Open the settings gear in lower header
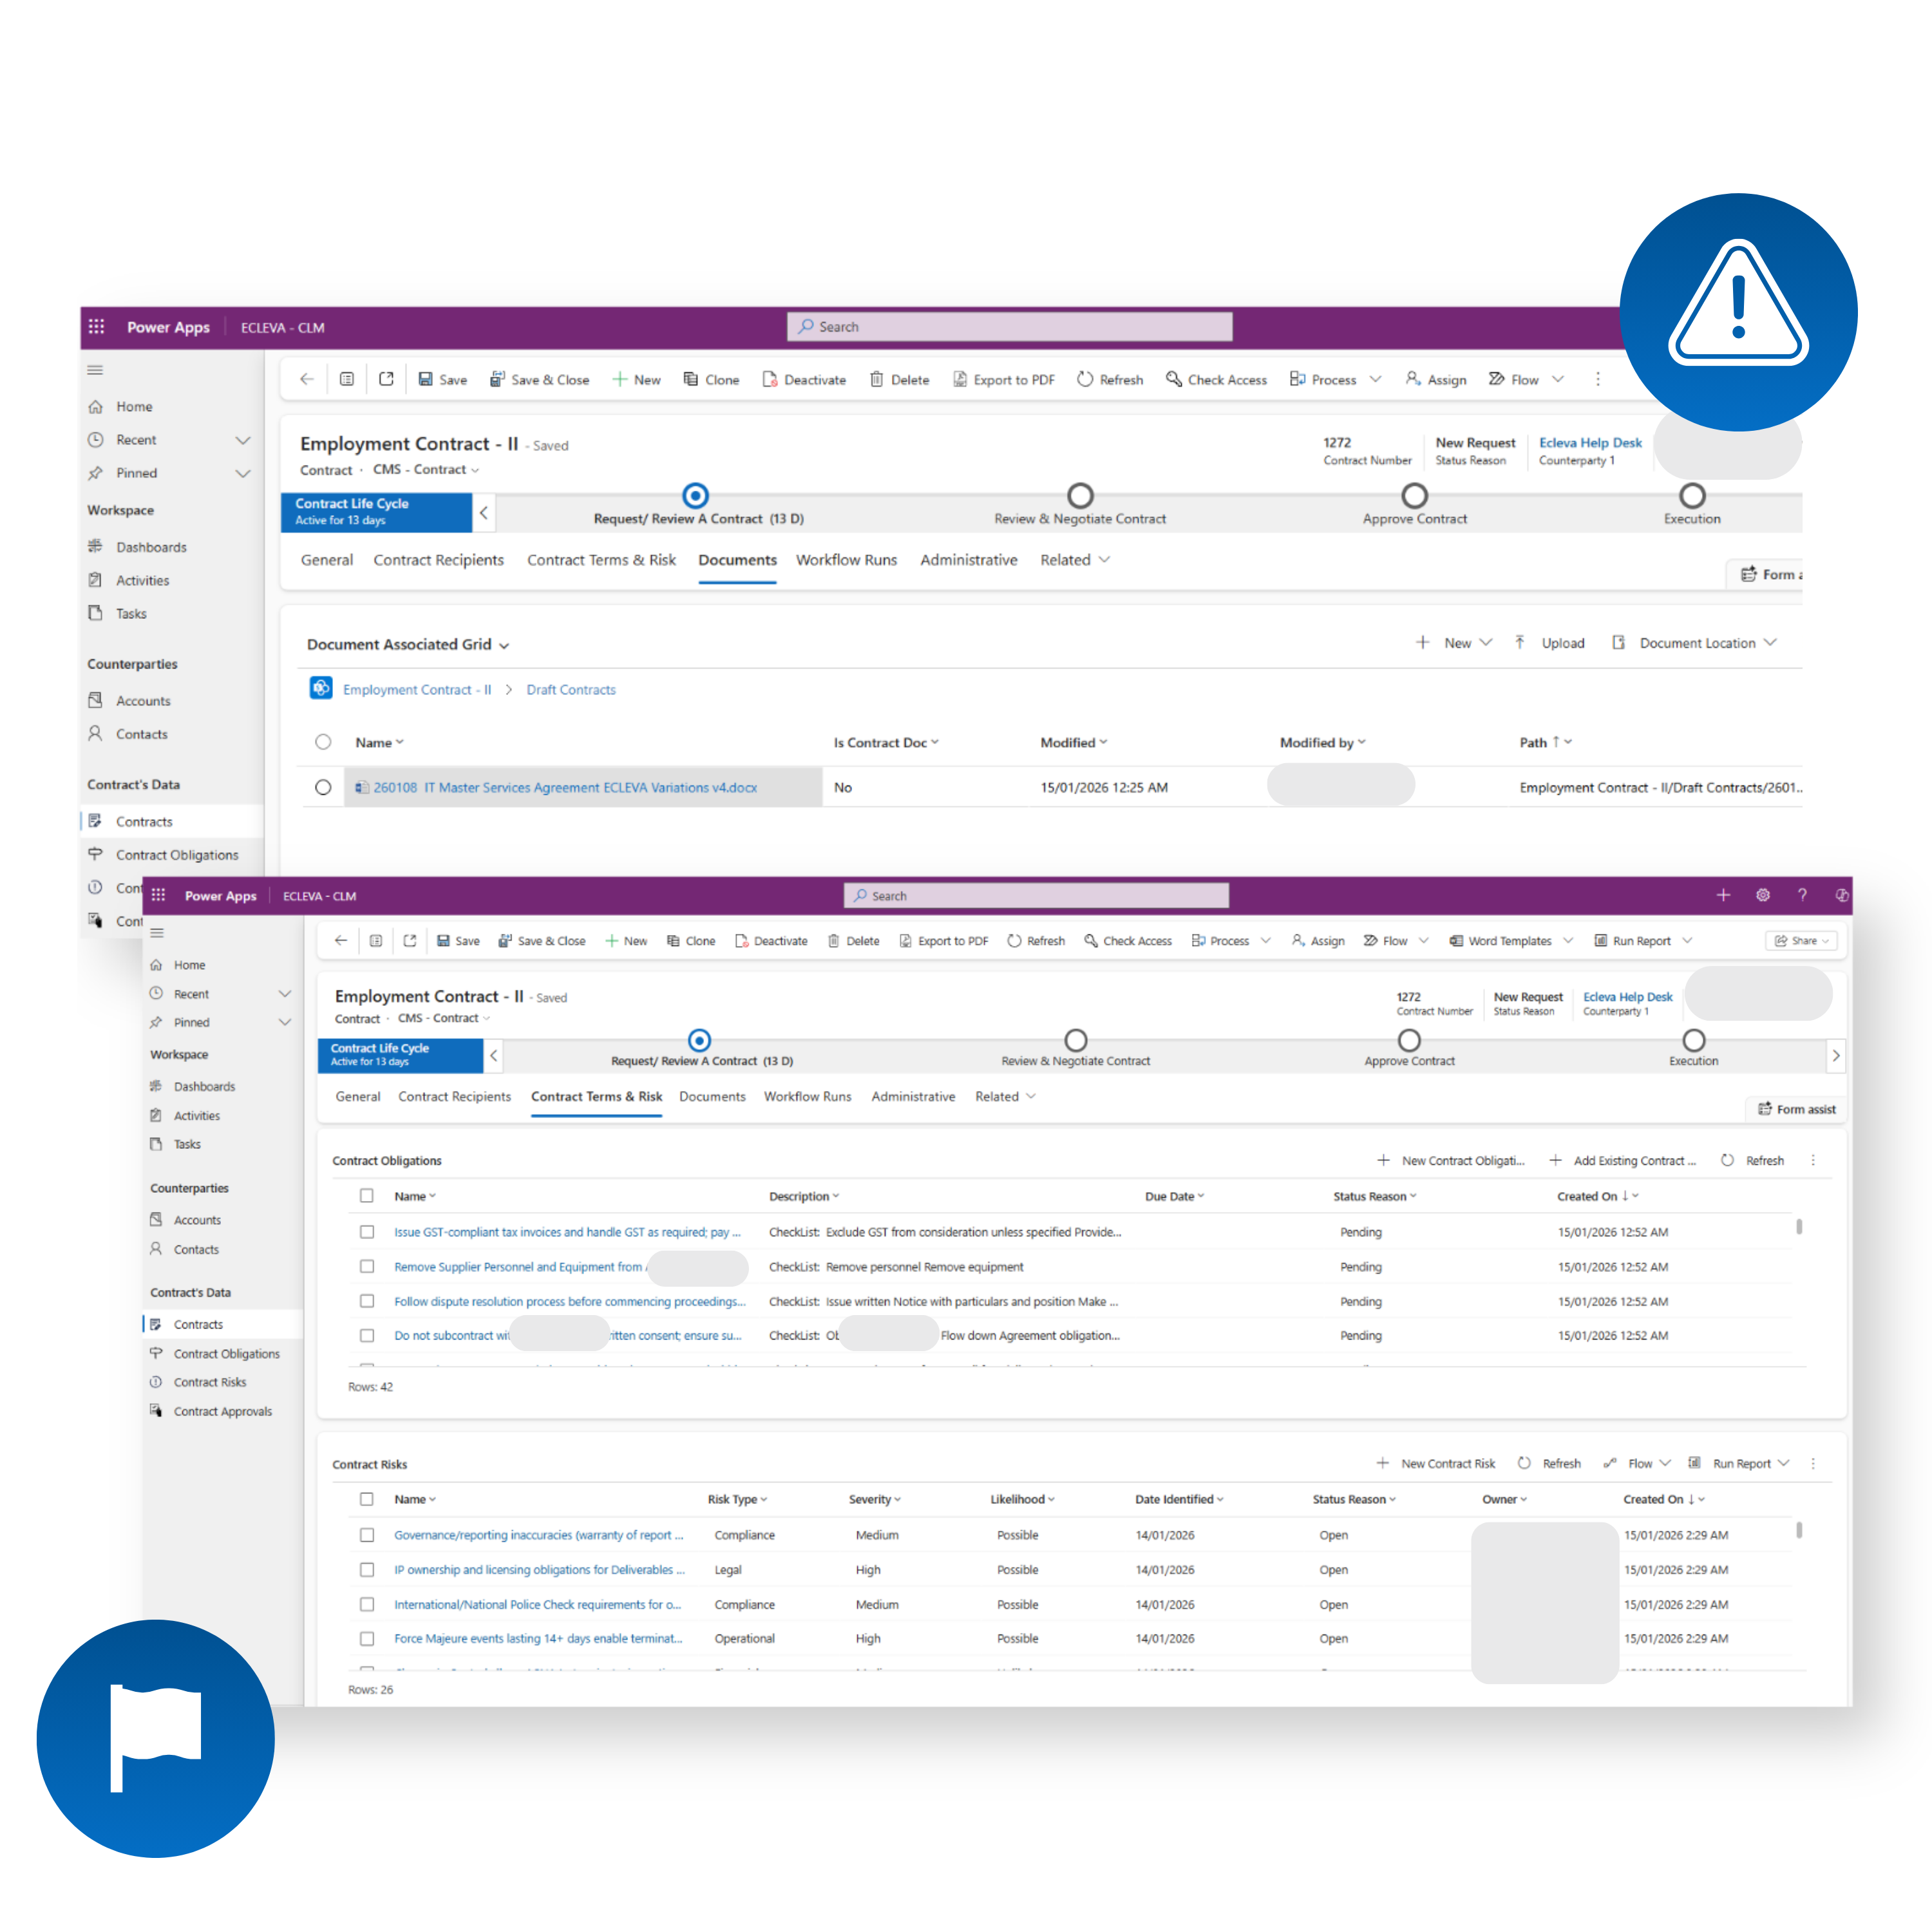Viewport: 1932px width, 1932px height. click(x=1763, y=896)
